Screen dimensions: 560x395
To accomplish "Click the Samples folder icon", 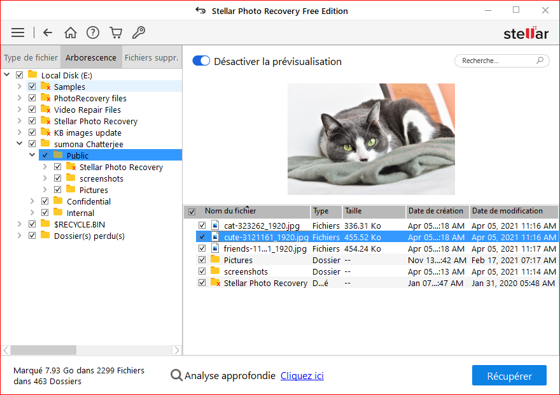I will 45,87.
